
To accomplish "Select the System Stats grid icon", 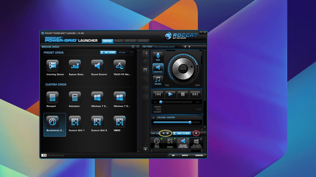I will point(75,66).
